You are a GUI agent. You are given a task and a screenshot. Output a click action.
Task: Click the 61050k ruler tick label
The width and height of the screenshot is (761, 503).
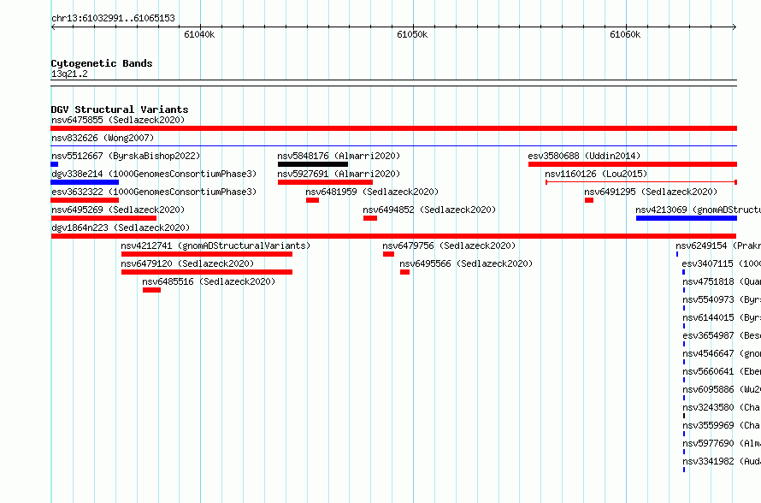[x=412, y=34]
